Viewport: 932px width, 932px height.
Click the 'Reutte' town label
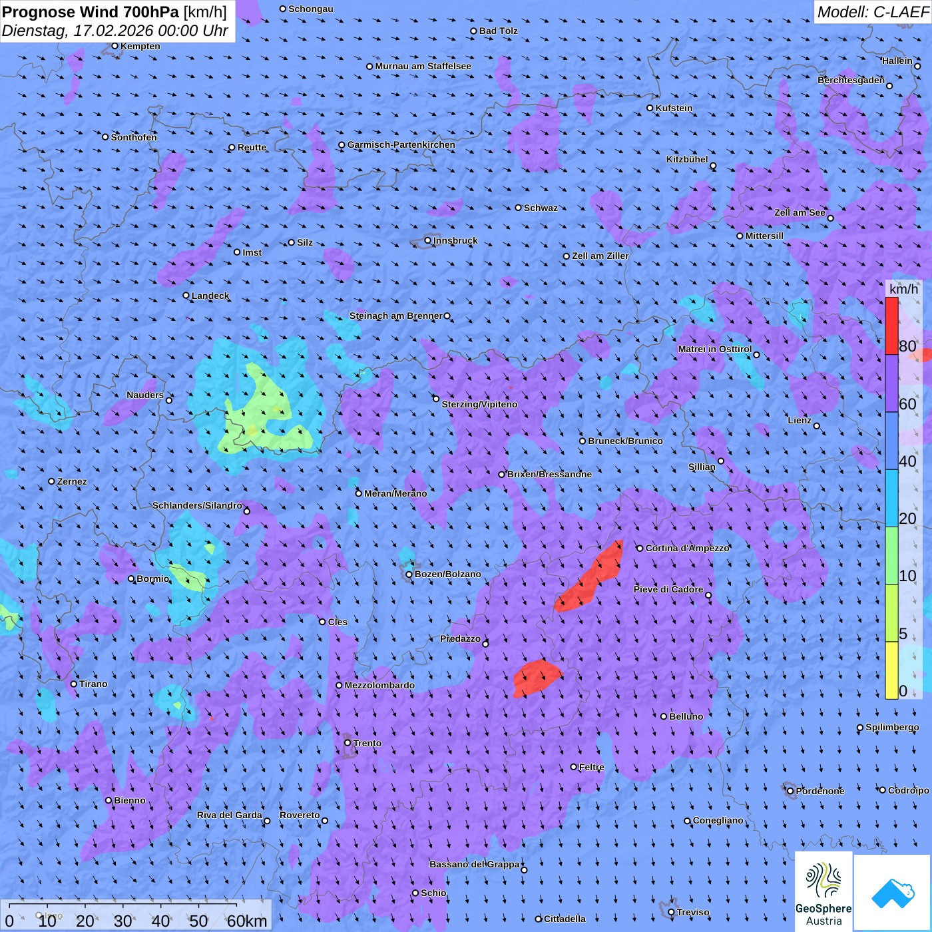pyautogui.click(x=252, y=147)
